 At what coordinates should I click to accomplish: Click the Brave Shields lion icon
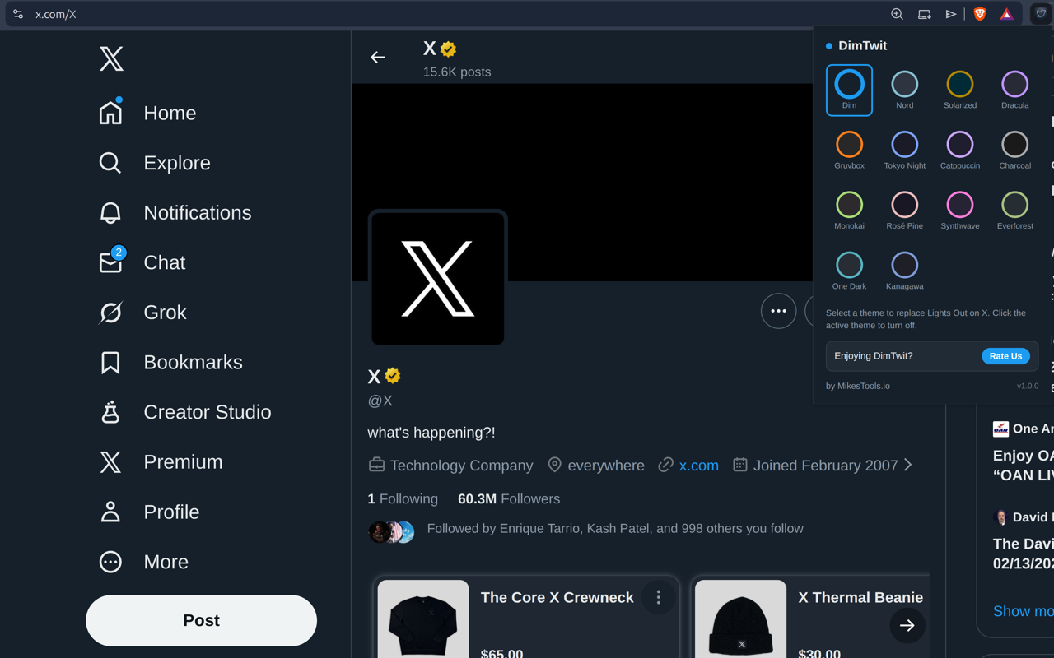979,14
